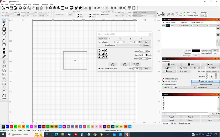
Task: Choose the Draw Lines pencil tool
Action: [x=4, y=25]
